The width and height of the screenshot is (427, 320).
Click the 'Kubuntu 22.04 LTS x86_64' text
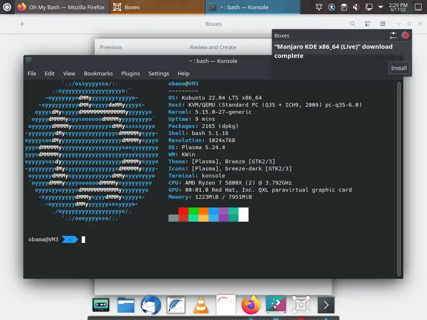tap(222, 97)
